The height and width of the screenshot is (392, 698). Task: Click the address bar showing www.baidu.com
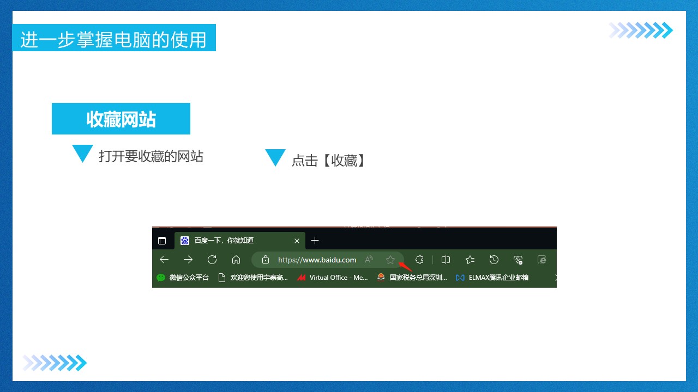317,260
